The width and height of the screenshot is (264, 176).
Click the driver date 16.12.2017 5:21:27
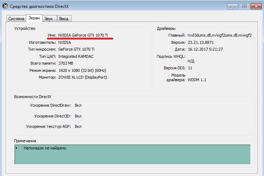[x=205, y=49]
